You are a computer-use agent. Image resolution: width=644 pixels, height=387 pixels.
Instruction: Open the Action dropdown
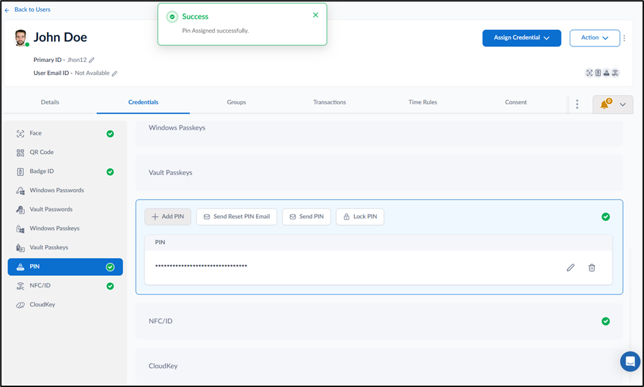(594, 37)
